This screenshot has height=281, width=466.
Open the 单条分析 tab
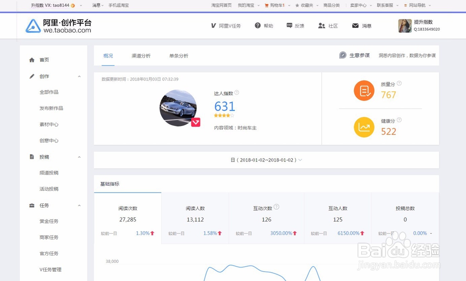tap(179, 55)
